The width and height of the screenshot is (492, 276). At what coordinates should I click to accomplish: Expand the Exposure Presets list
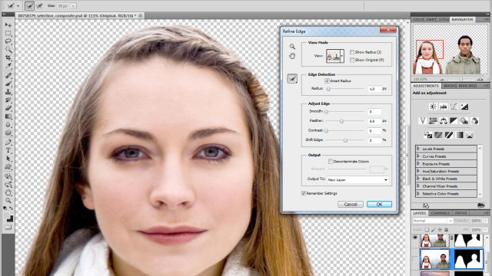(418, 163)
